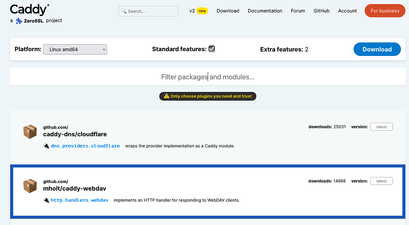Screen dimensions: 409x225
Task: Click the WebDAV handler description text
Action: (177, 200)
